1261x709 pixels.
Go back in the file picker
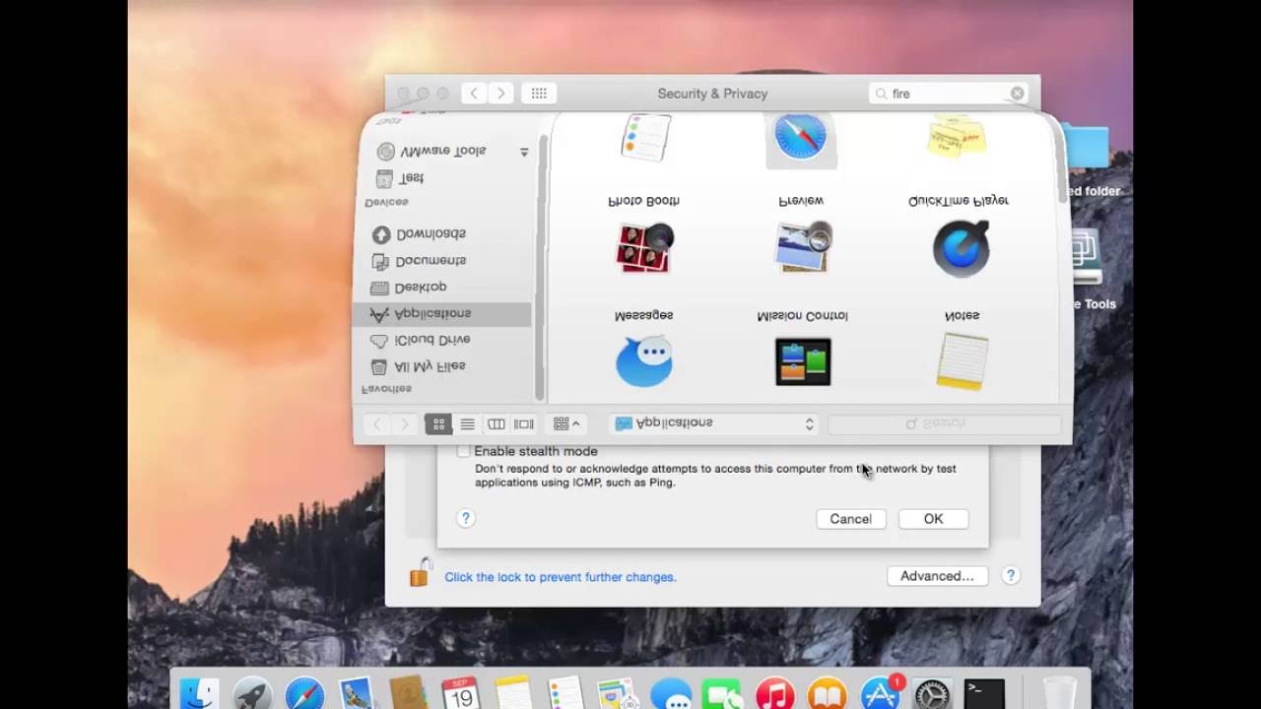tap(376, 423)
